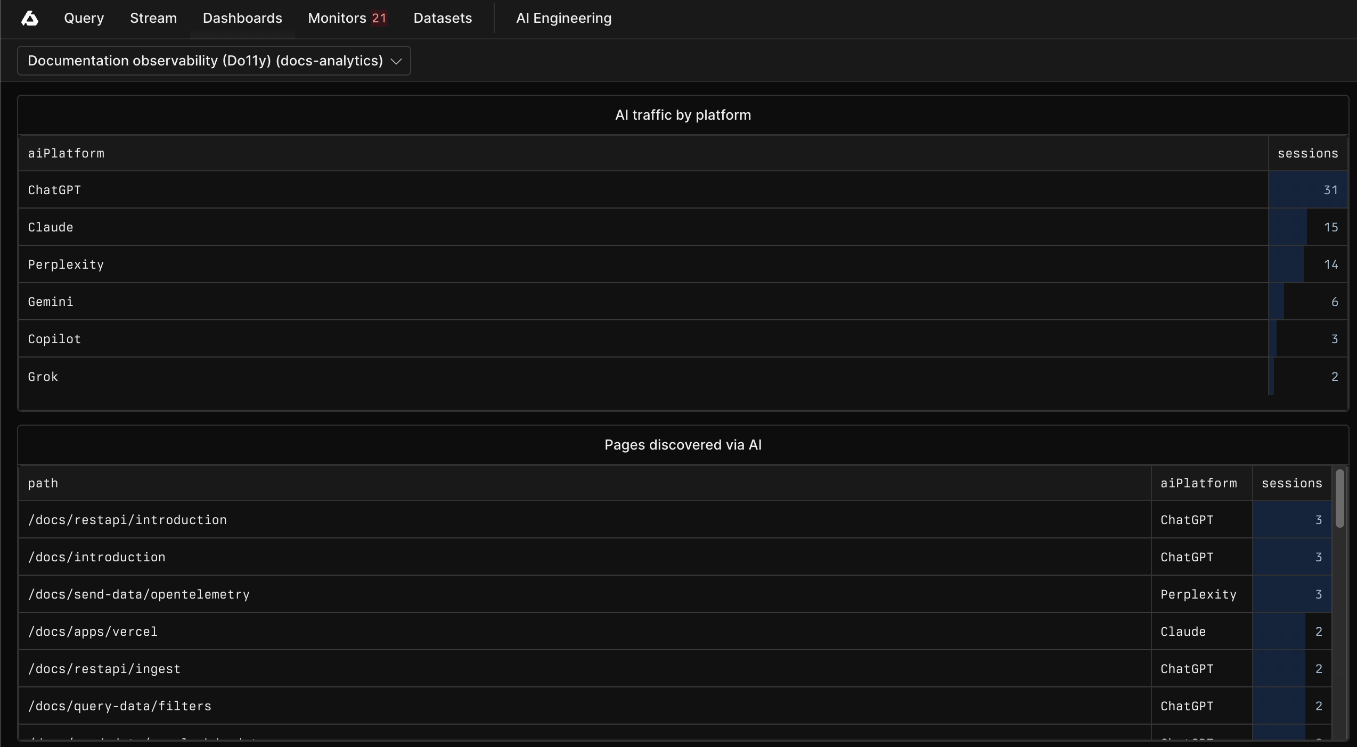Viewport: 1357px width, 747px height.
Task: Click the /docs/apps/vercel path entry
Action: pos(93,632)
